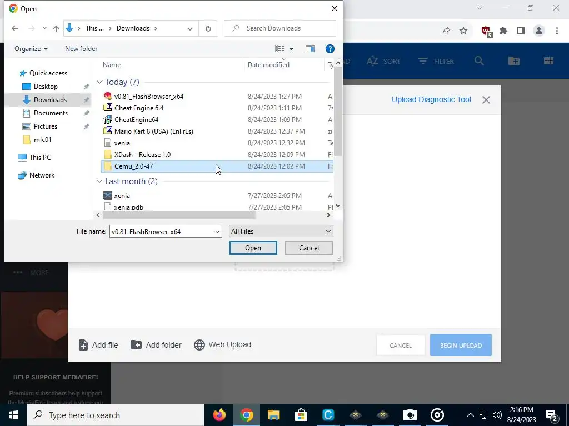
Task: Open MediaFire FILTER option
Action: pos(436,61)
